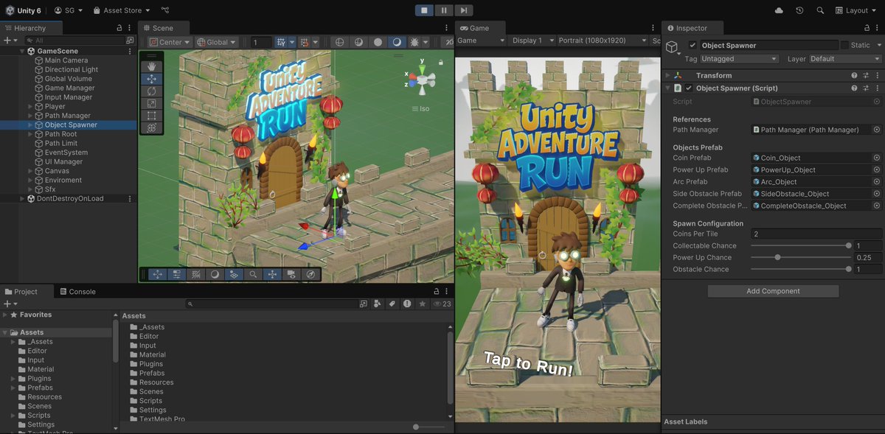Toggle the Project panel lock icon
This screenshot has width=885, height=434.
click(x=436, y=292)
